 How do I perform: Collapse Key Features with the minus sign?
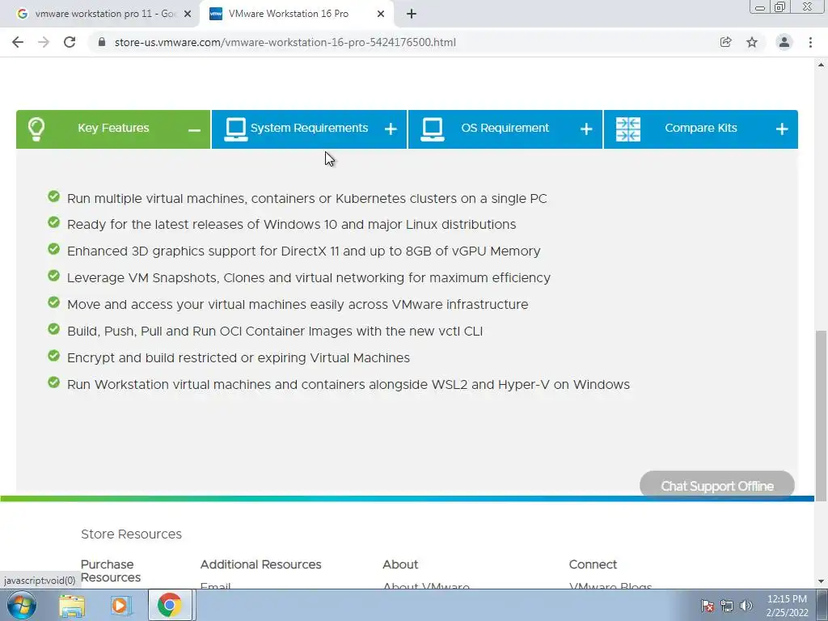click(194, 130)
